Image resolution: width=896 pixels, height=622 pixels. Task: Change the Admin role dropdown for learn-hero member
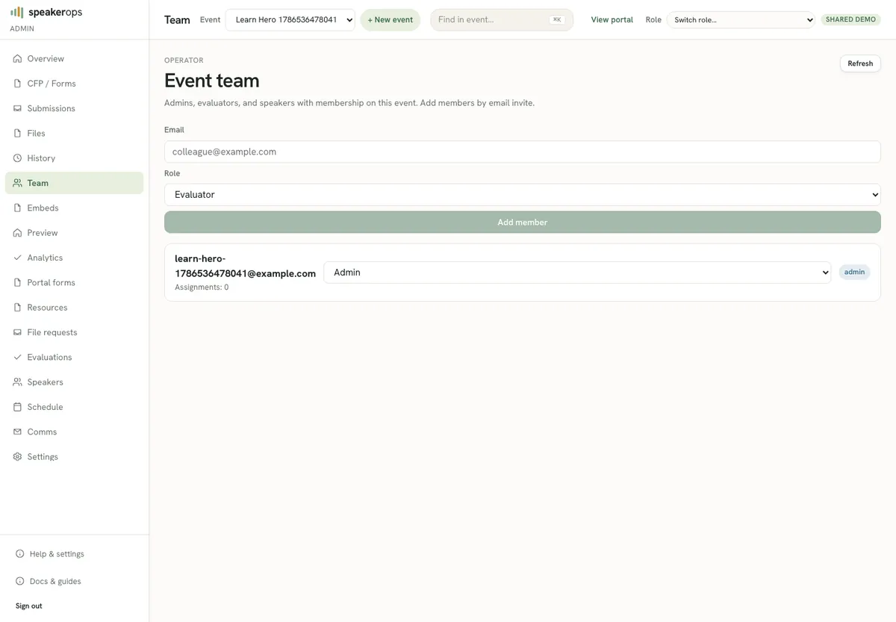[x=577, y=273]
